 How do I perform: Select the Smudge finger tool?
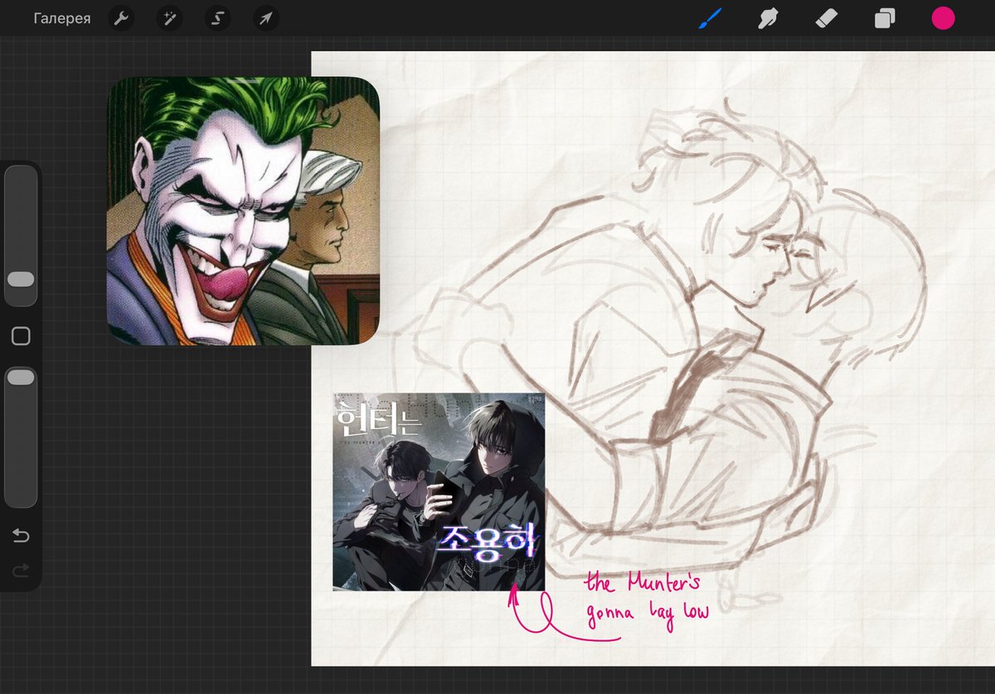768,18
